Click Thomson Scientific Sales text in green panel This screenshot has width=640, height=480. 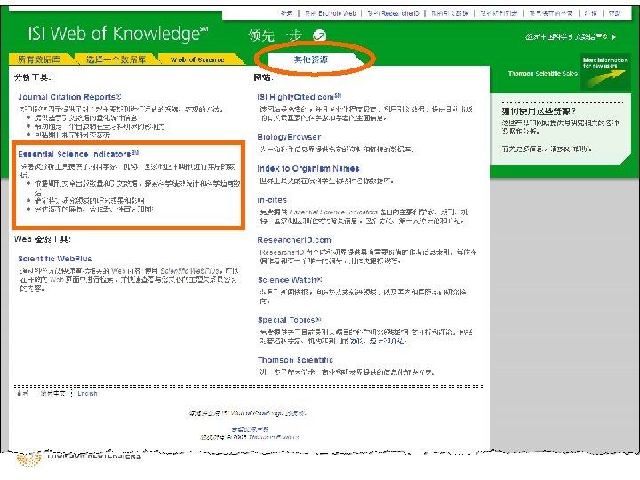click(543, 74)
